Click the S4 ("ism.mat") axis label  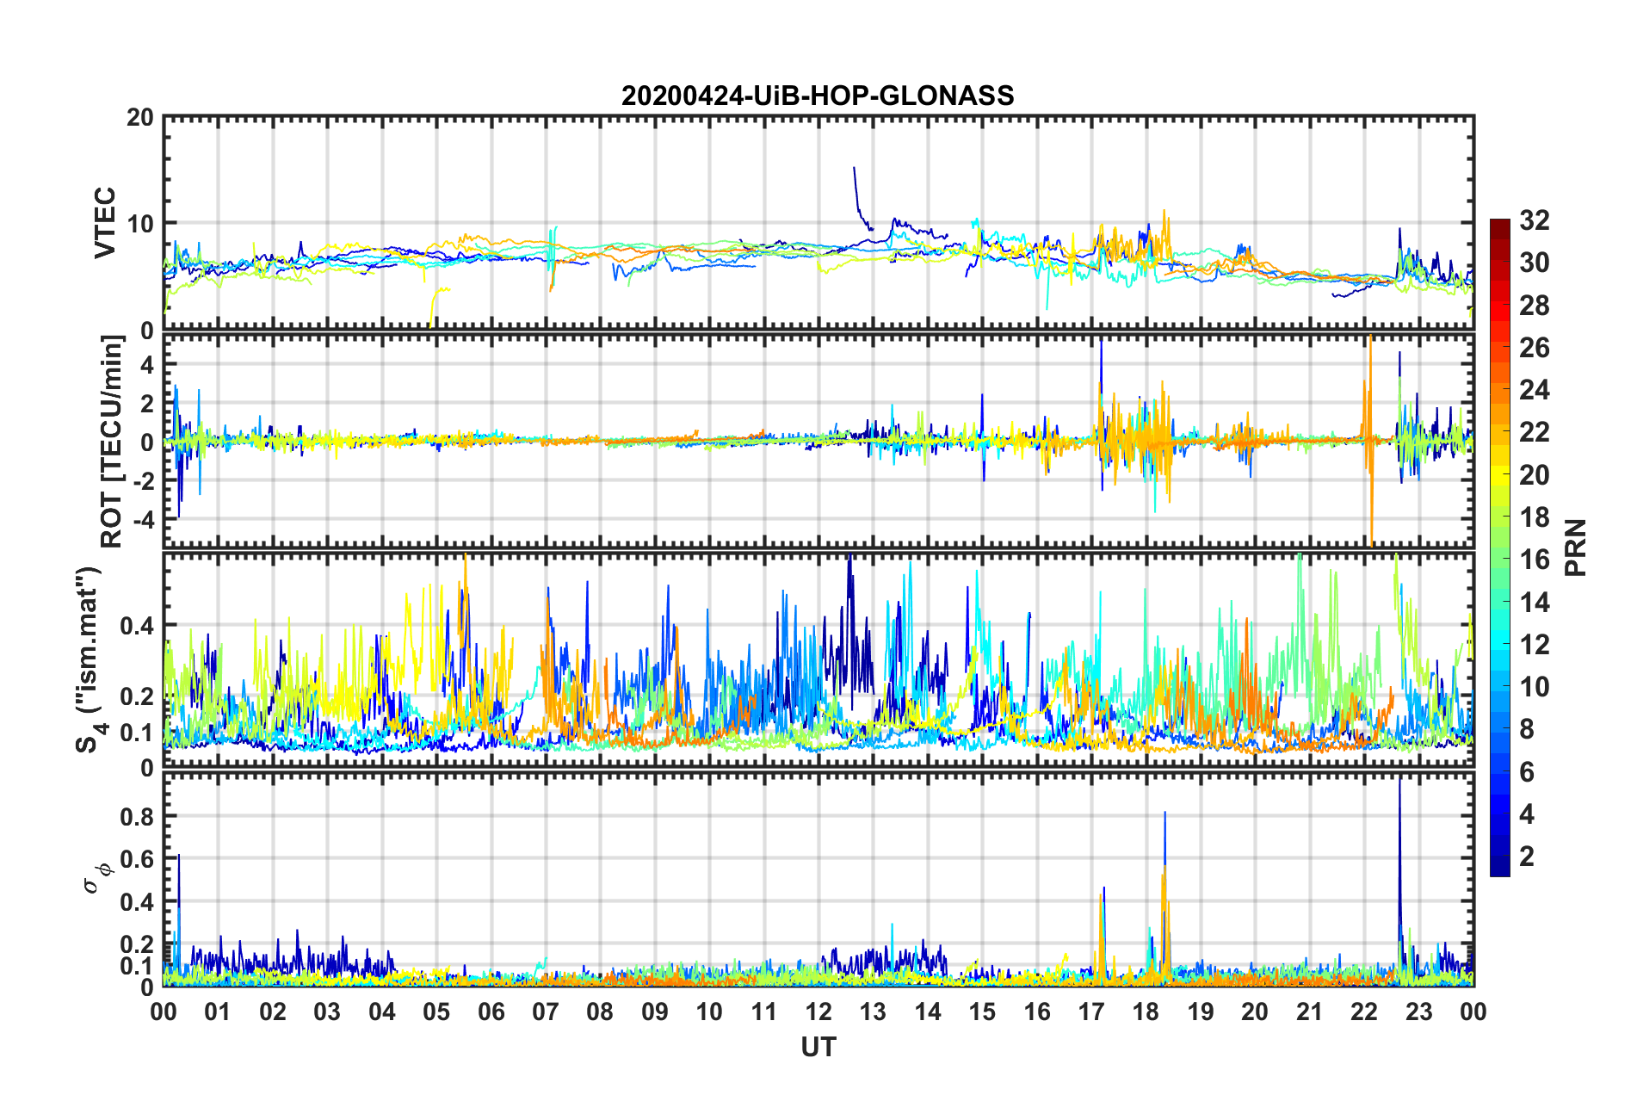point(90,660)
